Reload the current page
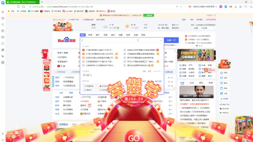This screenshot has width=253, height=142. coord(19,7)
